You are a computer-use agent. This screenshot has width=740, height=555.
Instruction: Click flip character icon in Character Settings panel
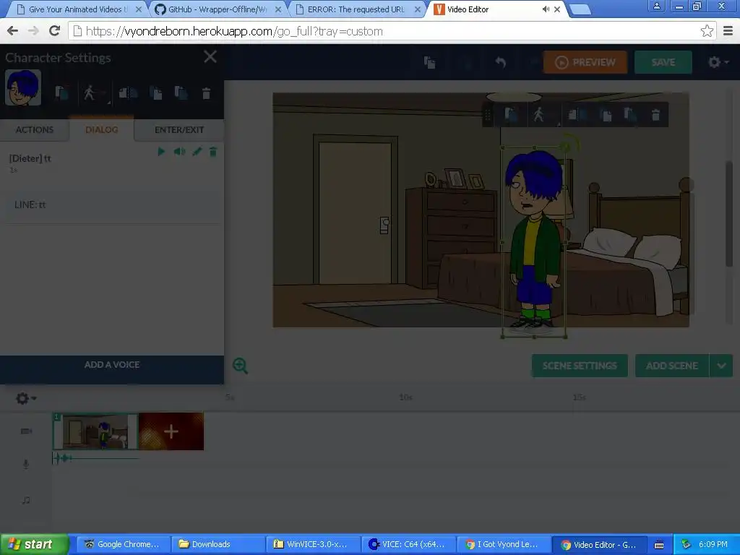tap(127, 92)
